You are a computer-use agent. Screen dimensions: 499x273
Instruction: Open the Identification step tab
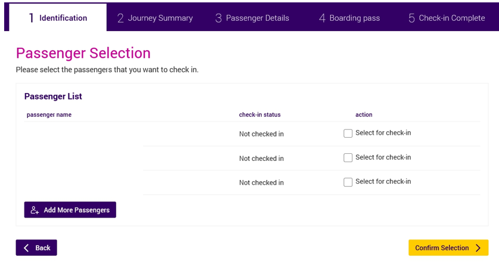pyautogui.click(x=58, y=17)
